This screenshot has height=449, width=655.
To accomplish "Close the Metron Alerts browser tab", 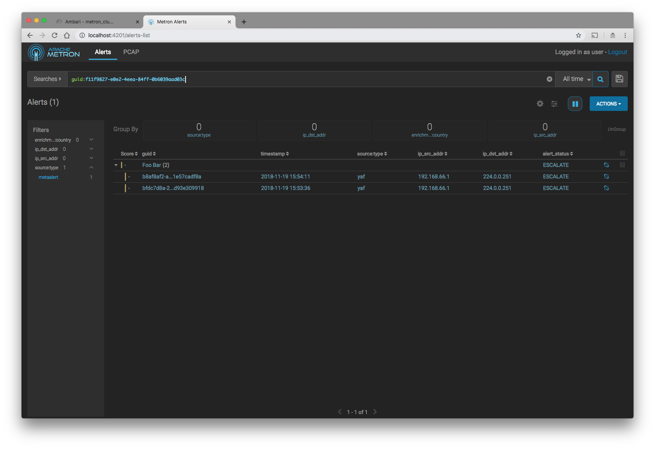I will click(229, 22).
